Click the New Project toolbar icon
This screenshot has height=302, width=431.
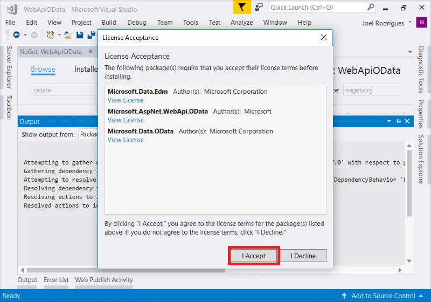click(x=50, y=35)
